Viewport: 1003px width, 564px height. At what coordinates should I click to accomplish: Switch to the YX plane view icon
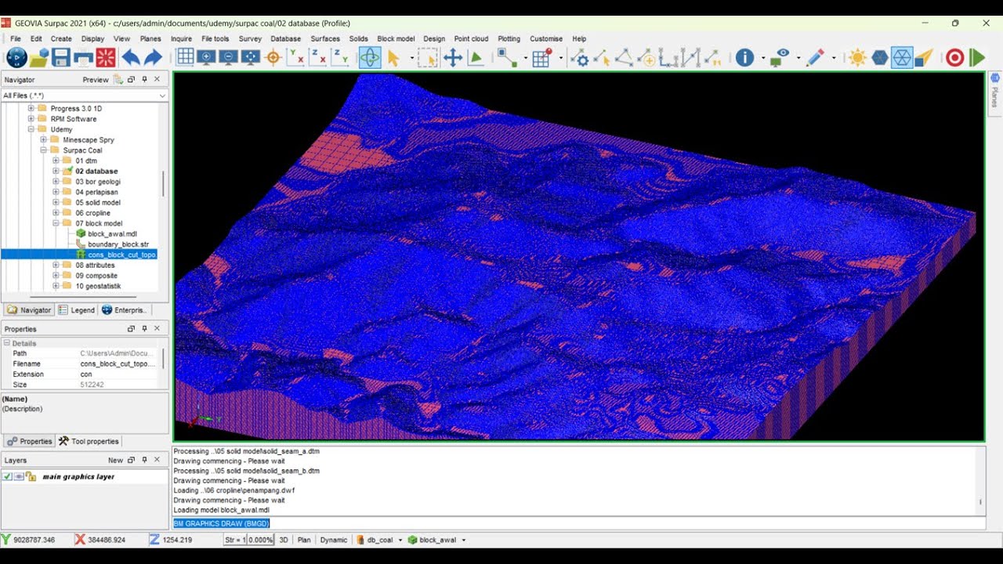pyautogui.click(x=296, y=57)
